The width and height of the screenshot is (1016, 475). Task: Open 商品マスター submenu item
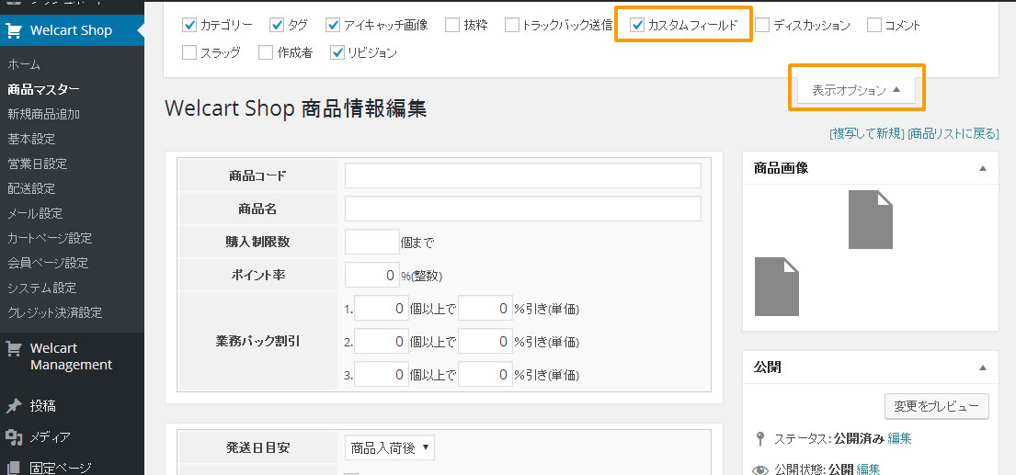click(43, 89)
